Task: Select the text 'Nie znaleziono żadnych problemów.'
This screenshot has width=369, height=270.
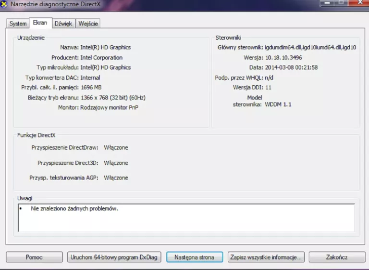Action: coord(74,208)
